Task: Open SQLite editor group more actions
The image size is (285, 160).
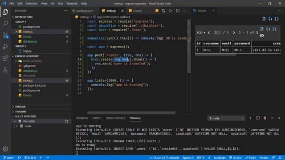Action: click(x=279, y=11)
